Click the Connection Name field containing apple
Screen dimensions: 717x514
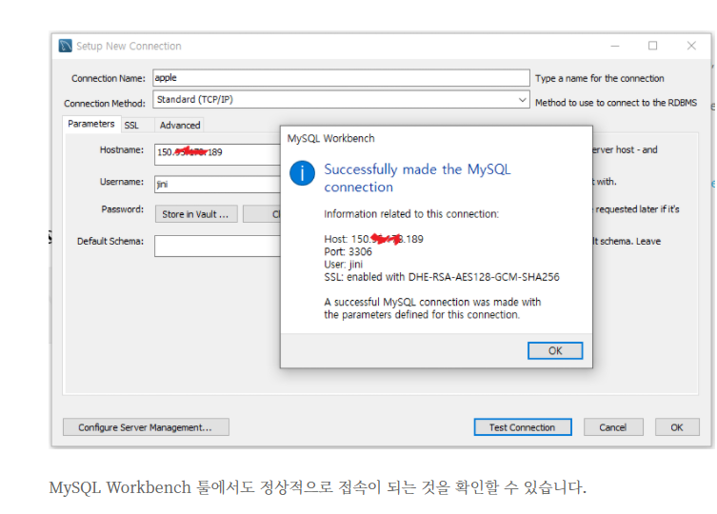click(341, 78)
